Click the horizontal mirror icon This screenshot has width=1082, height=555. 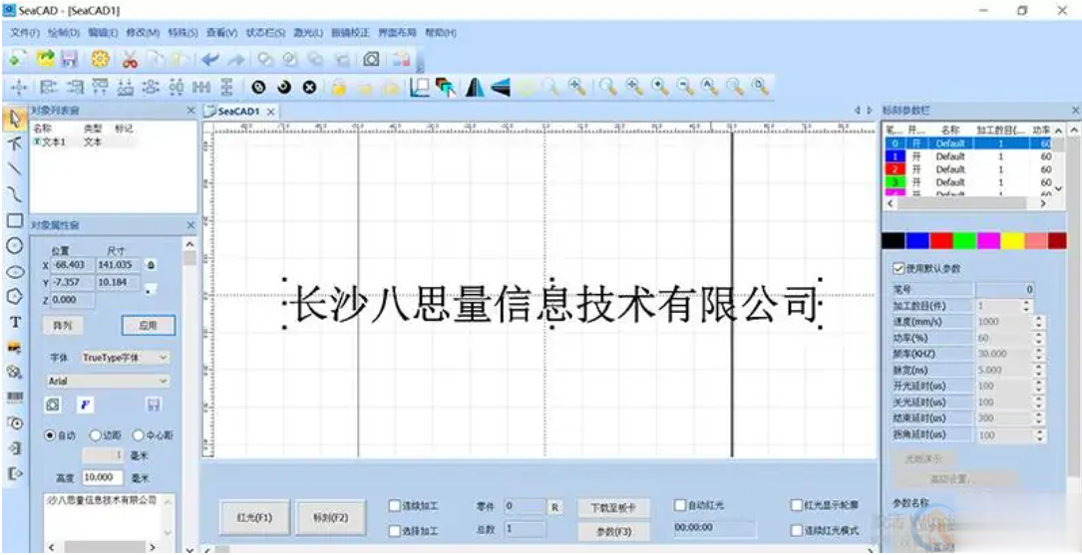tap(473, 87)
